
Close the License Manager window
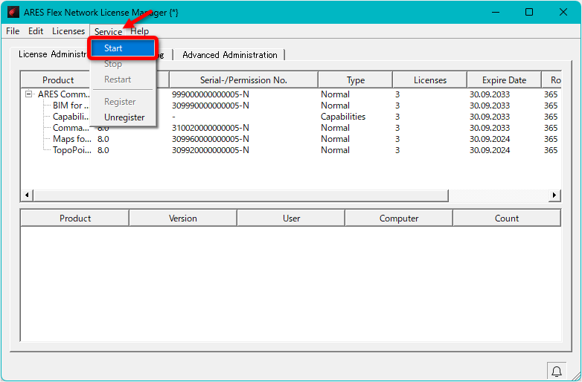[563, 12]
